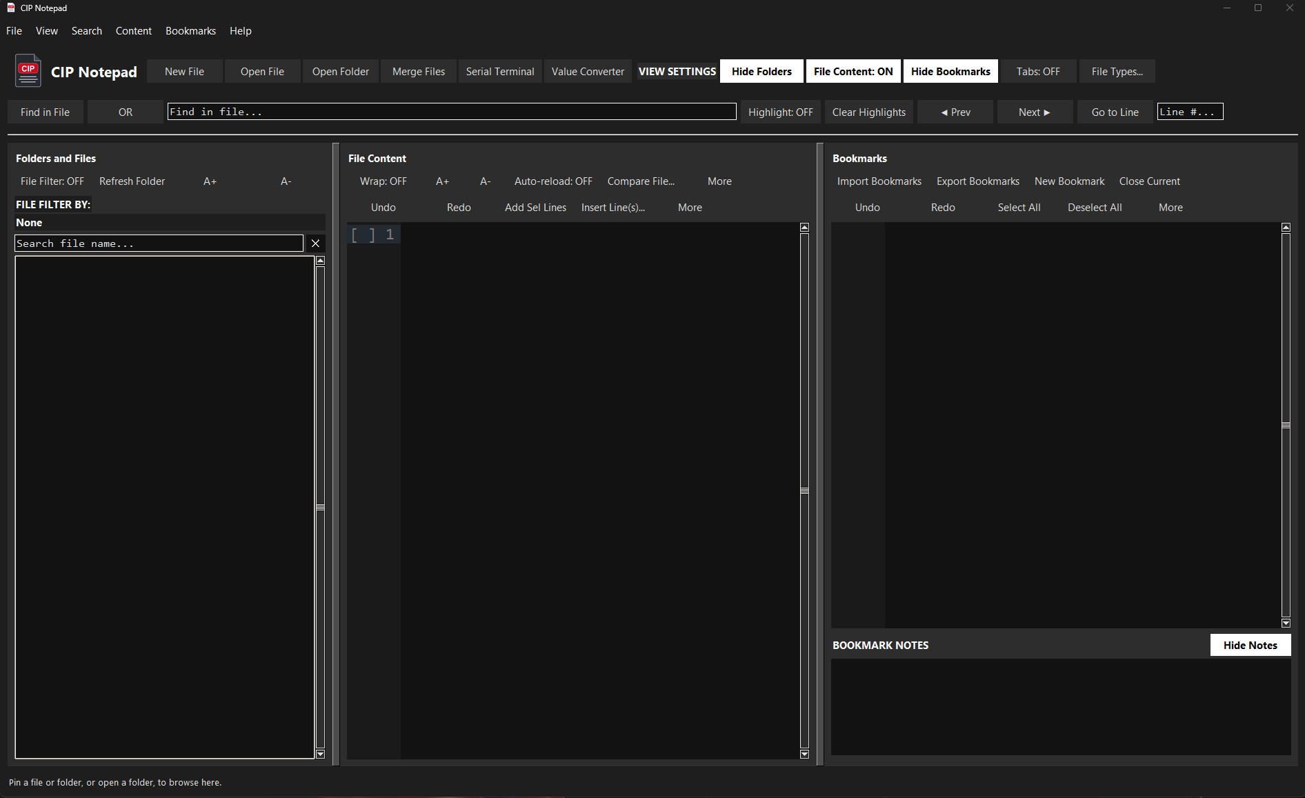Toggle File Filter: OFF
This screenshot has width=1305, height=798.
coord(52,181)
